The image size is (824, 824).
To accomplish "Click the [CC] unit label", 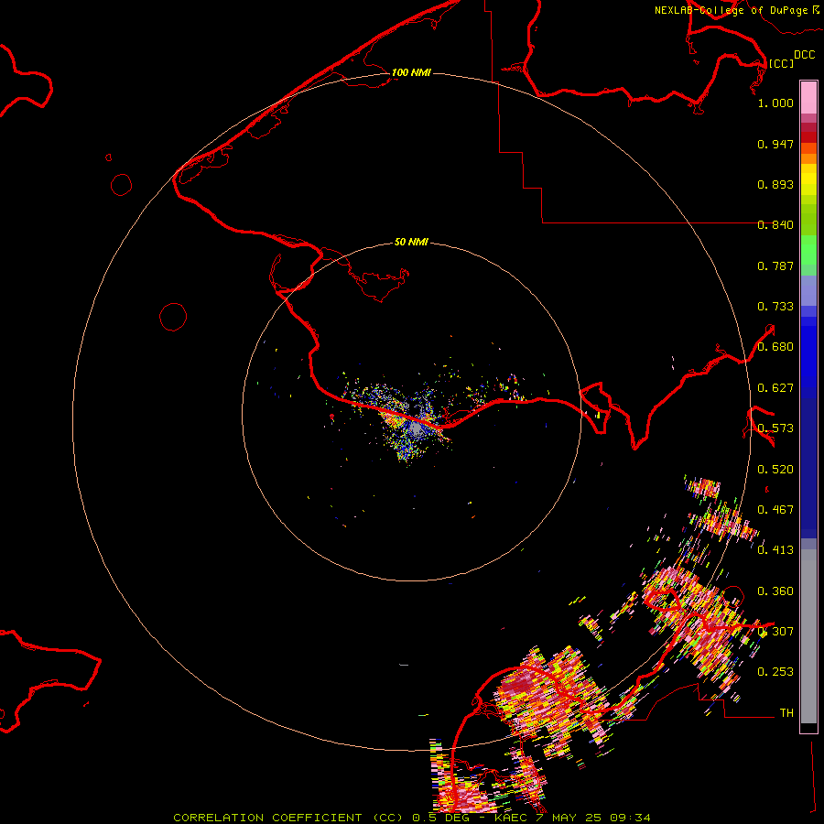I will click(782, 63).
